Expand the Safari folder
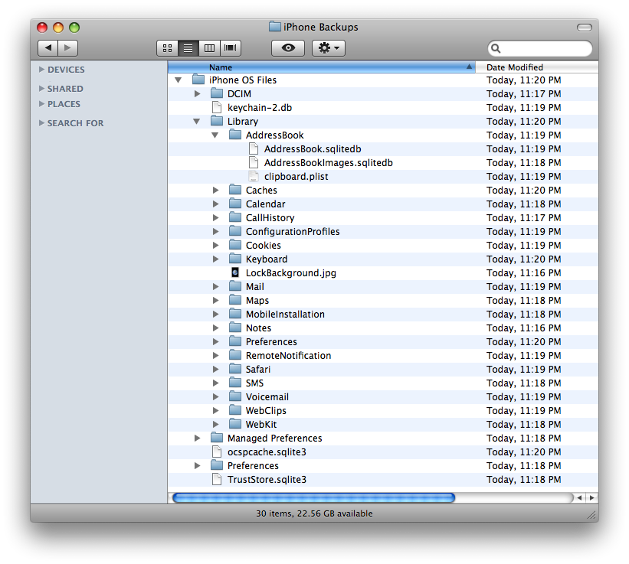Viewport: 629px width, 564px height. click(x=215, y=370)
